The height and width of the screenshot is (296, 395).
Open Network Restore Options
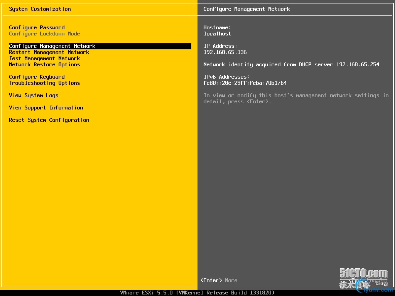(44, 65)
